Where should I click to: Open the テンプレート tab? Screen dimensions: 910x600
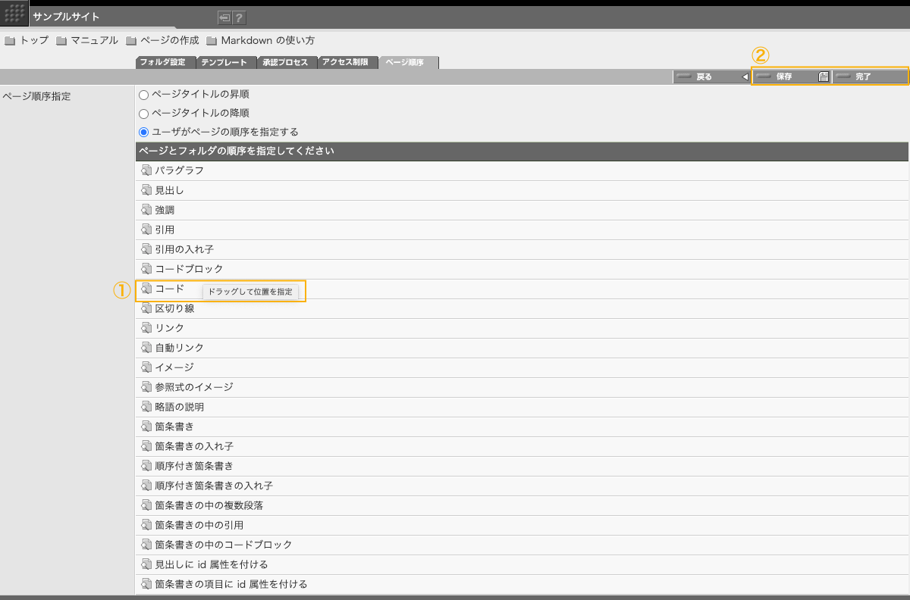click(226, 63)
